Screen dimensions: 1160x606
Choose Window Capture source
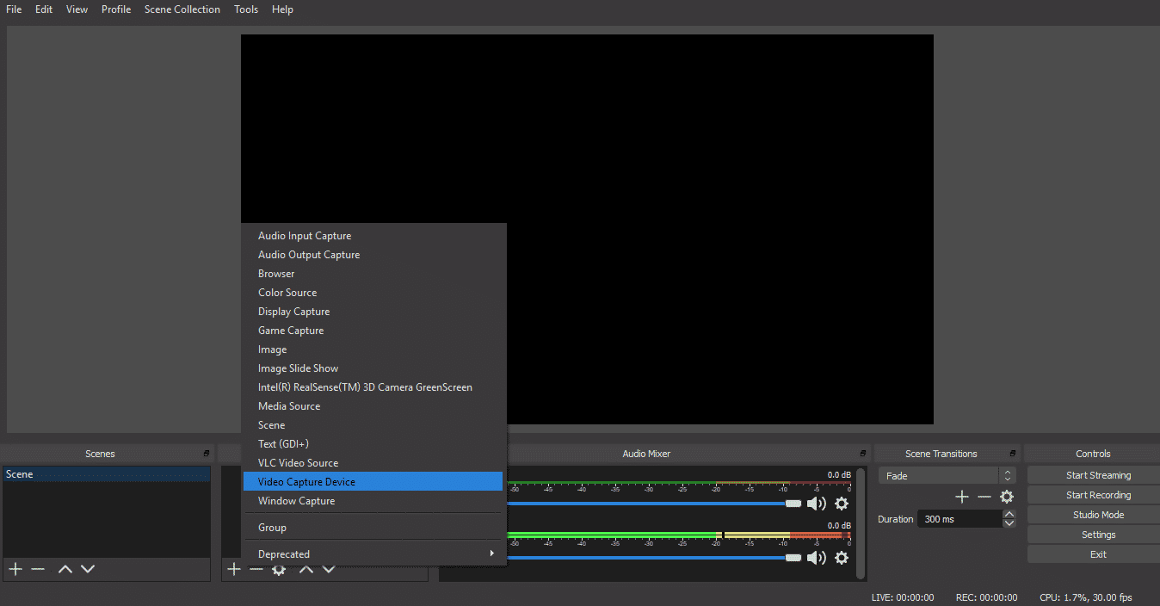(x=372, y=501)
